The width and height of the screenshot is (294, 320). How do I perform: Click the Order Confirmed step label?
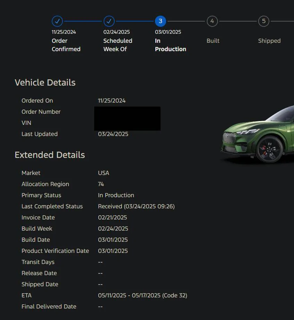point(66,45)
